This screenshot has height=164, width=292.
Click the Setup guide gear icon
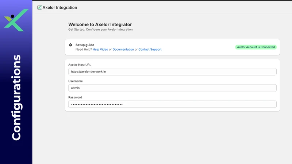pyautogui.click(x=70, y=45)
